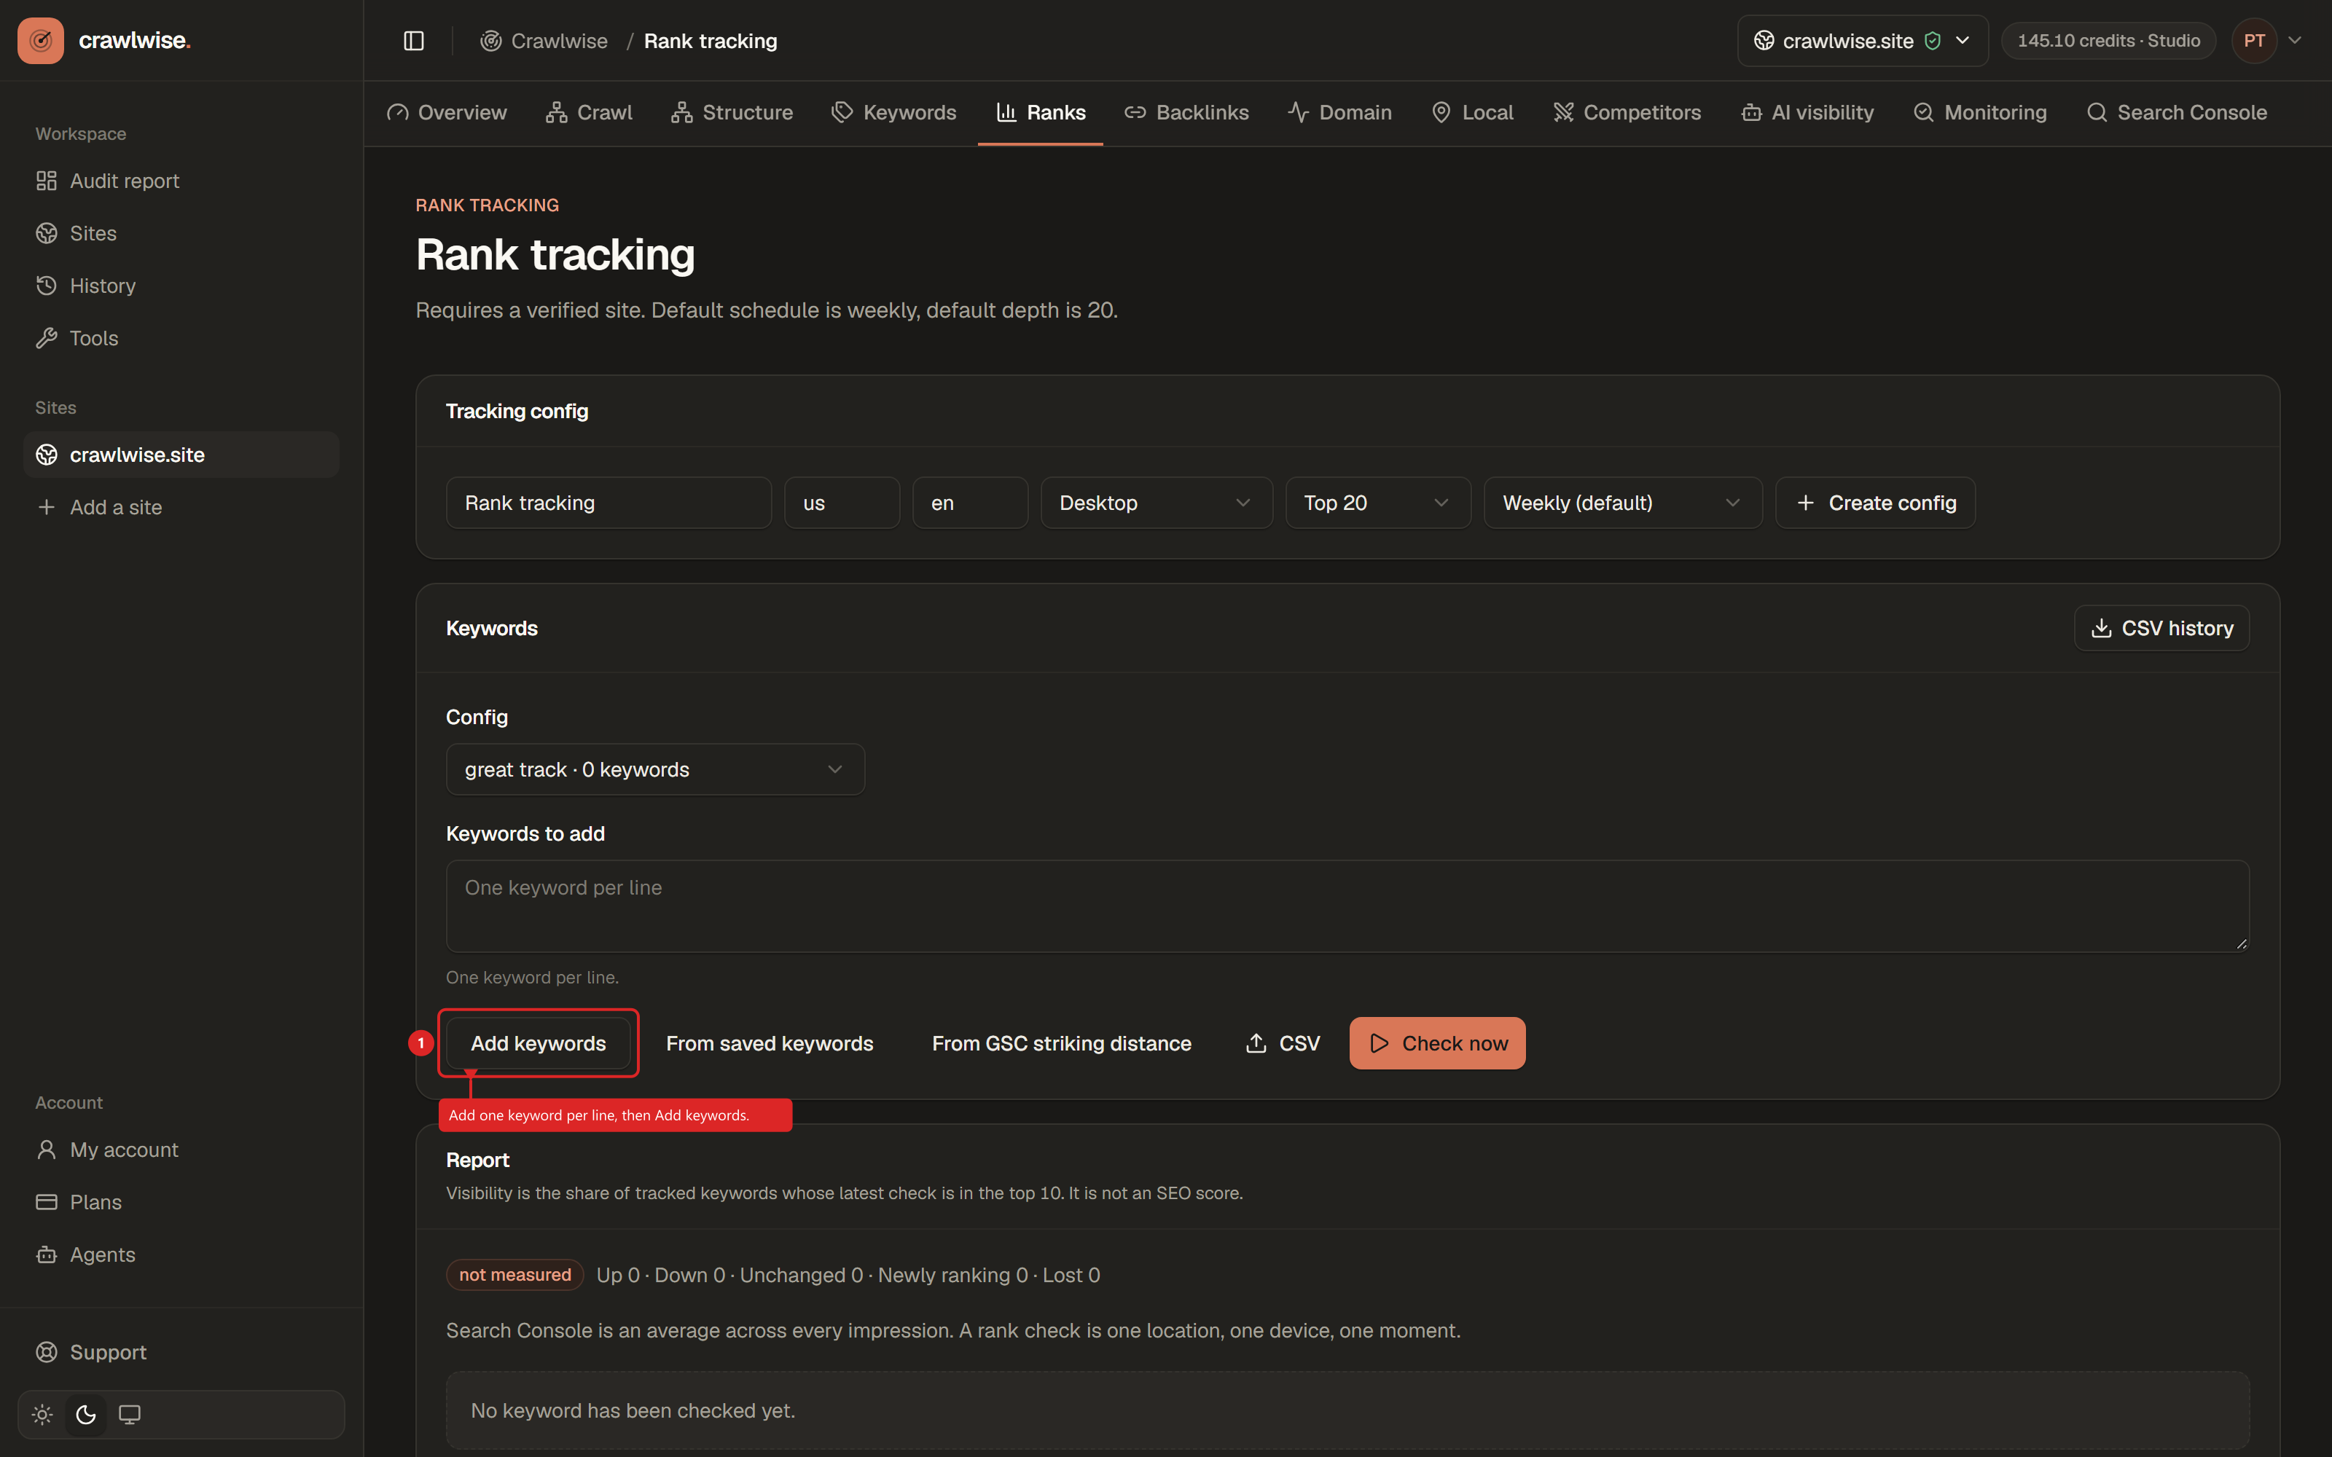Click the Rank tracking config name field

[609, 503]
